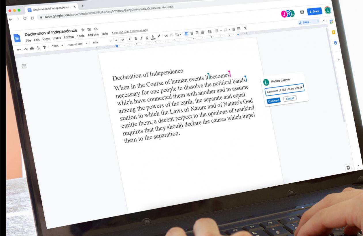363x236 pixels.
Task: Open the Arial font dropdown
Action: [x=102, y=42]
